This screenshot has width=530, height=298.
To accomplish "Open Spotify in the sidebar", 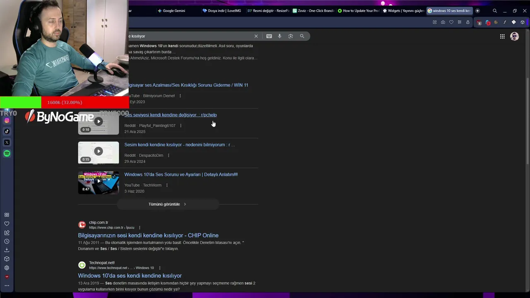I will tap(7, 154).
